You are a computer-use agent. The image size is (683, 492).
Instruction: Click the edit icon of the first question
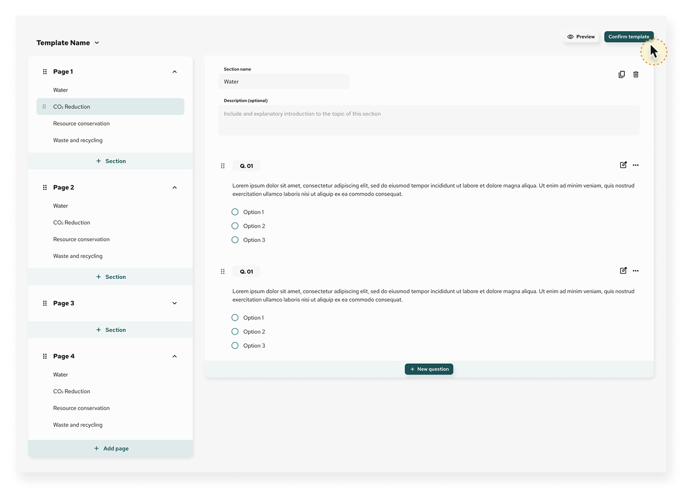point(623,165)
